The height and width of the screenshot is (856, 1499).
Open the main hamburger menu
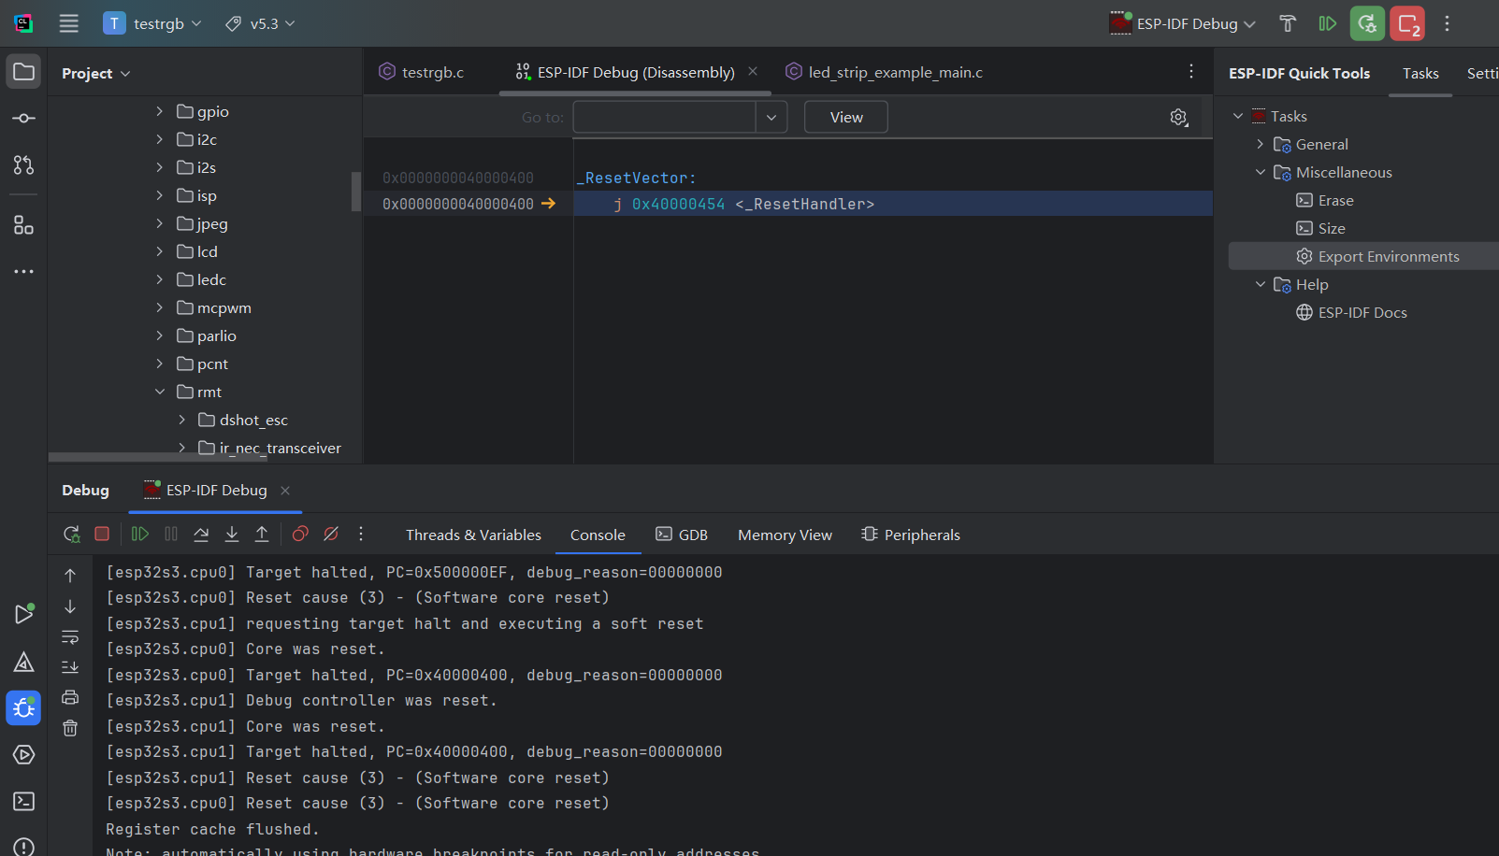(x=69, y=23)
